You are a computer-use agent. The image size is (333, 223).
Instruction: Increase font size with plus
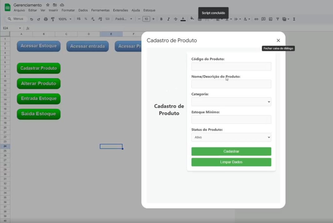point(153,19)
